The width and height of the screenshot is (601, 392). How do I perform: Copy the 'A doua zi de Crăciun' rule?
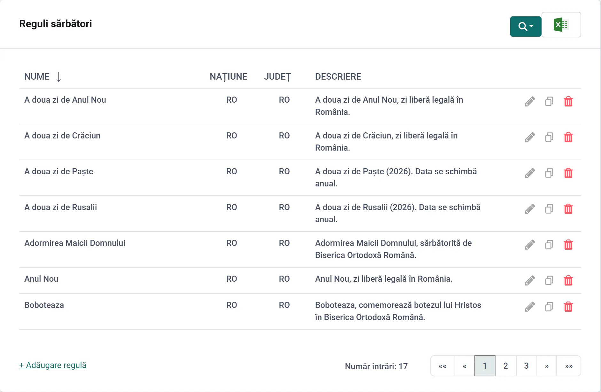pos(549,137)
